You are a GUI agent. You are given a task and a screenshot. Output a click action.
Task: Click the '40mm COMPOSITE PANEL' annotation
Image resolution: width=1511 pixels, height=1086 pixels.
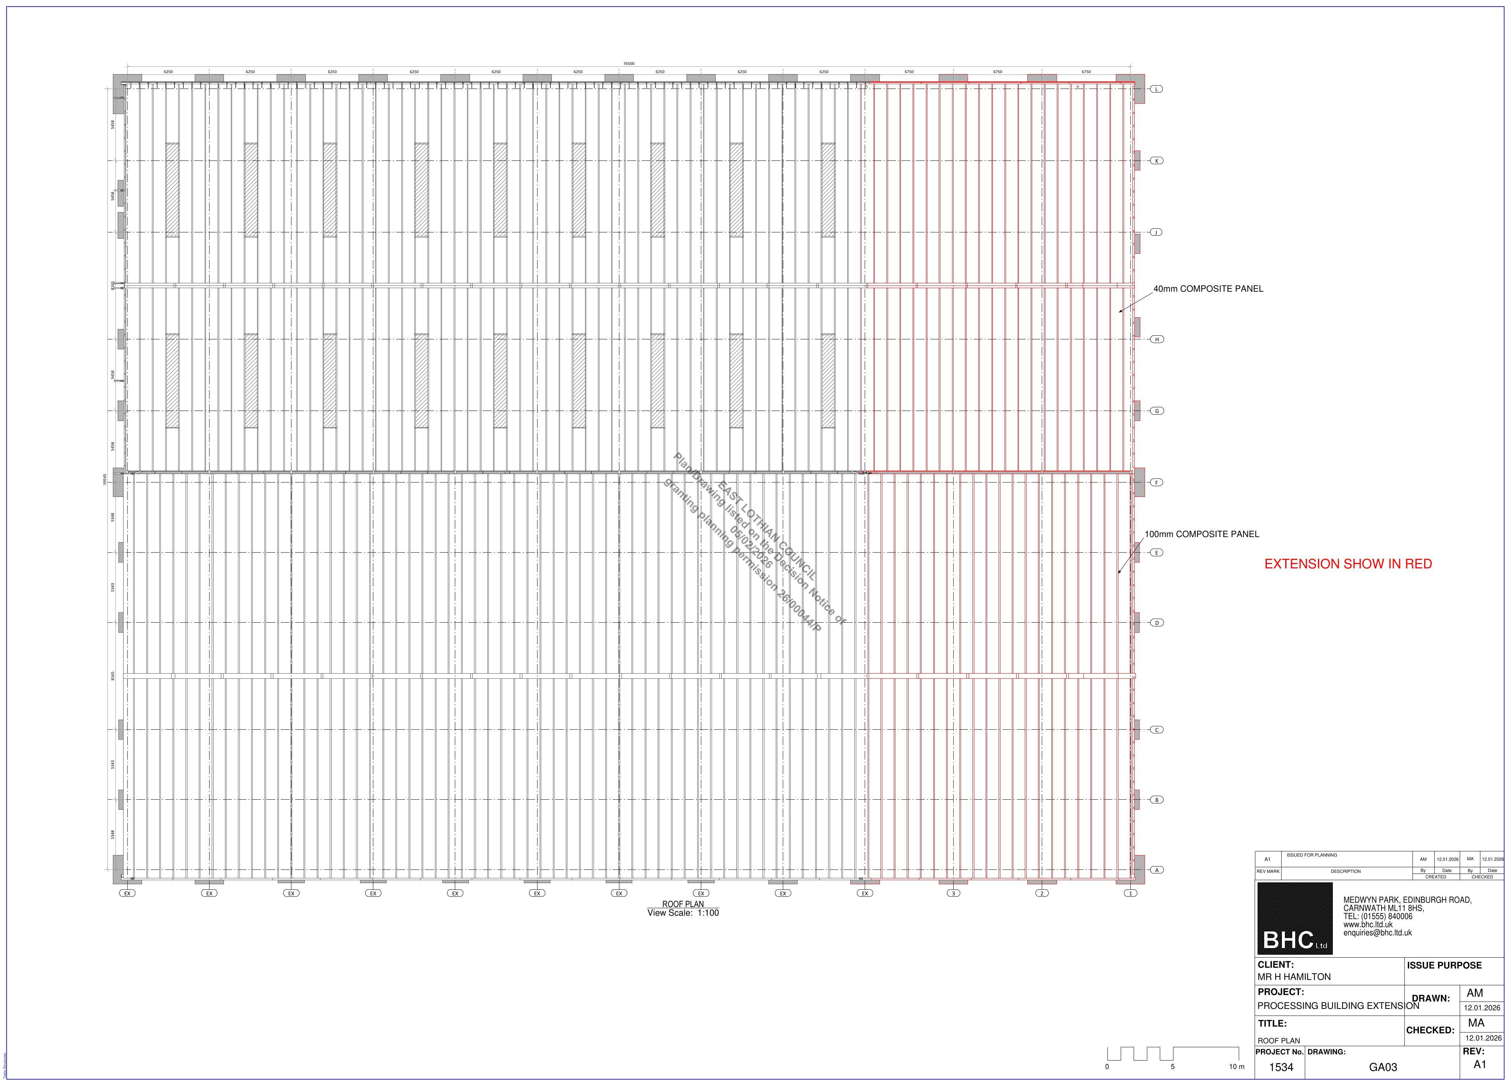click(x=1209, y=289)
